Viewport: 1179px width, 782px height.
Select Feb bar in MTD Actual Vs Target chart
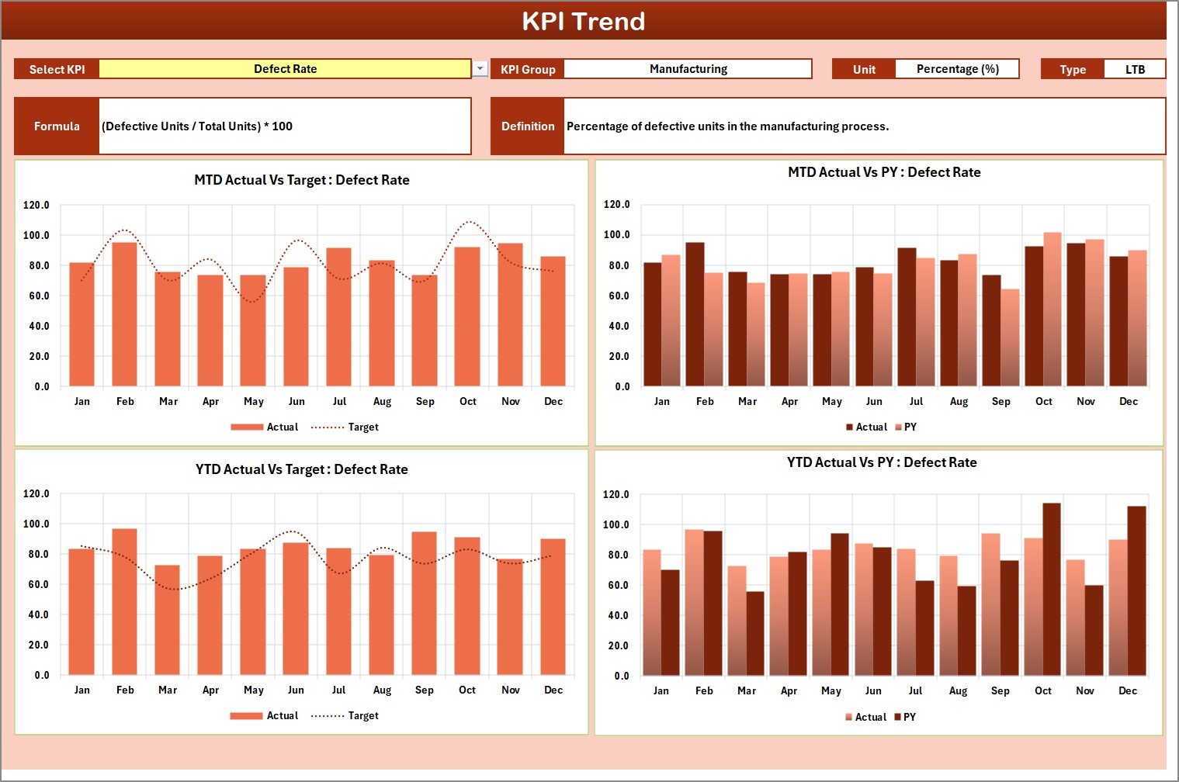pyautogui.click(x=125, y=314)
